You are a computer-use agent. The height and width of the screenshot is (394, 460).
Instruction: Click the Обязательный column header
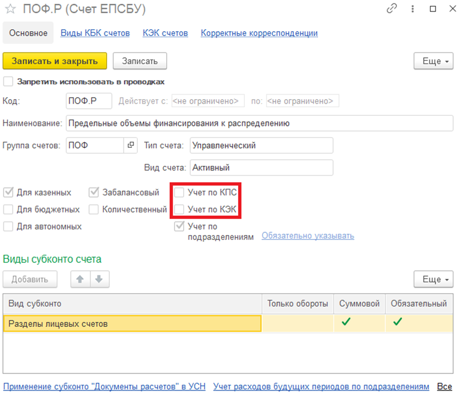click(x=419, y=304)
